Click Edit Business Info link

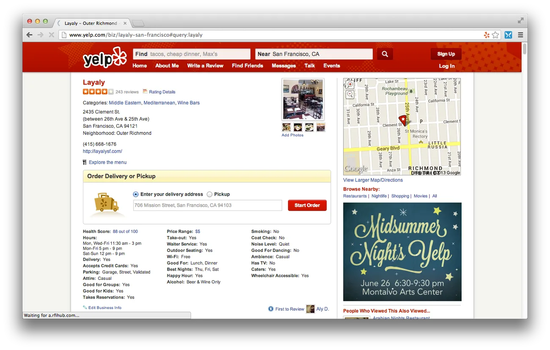click(x=105, y=308)
